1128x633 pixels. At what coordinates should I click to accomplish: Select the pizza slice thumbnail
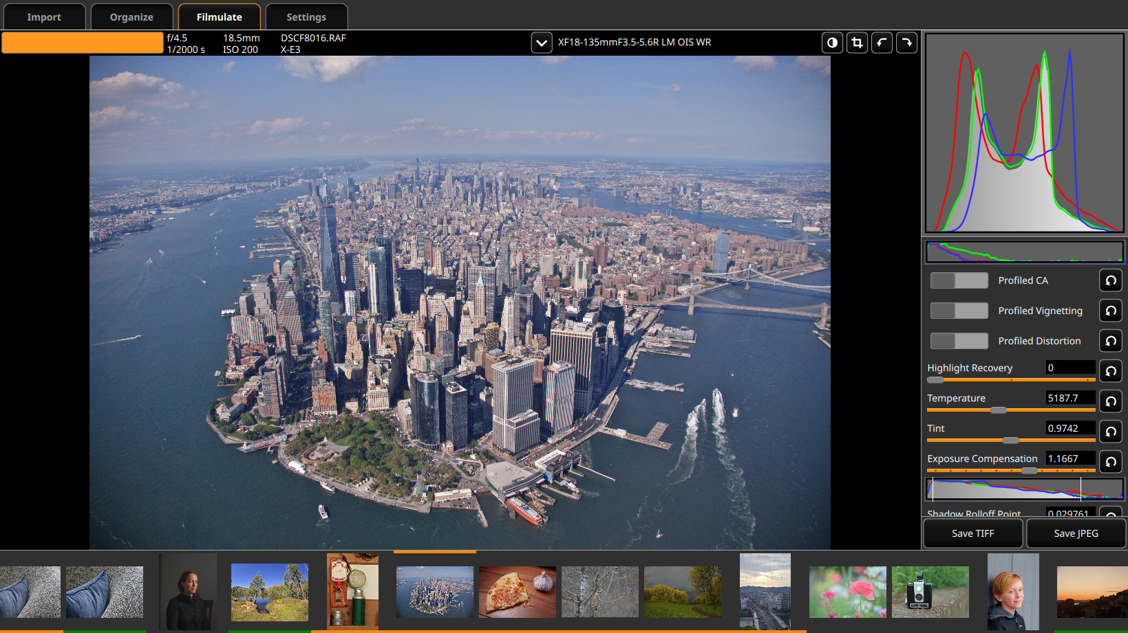point(517,592)
